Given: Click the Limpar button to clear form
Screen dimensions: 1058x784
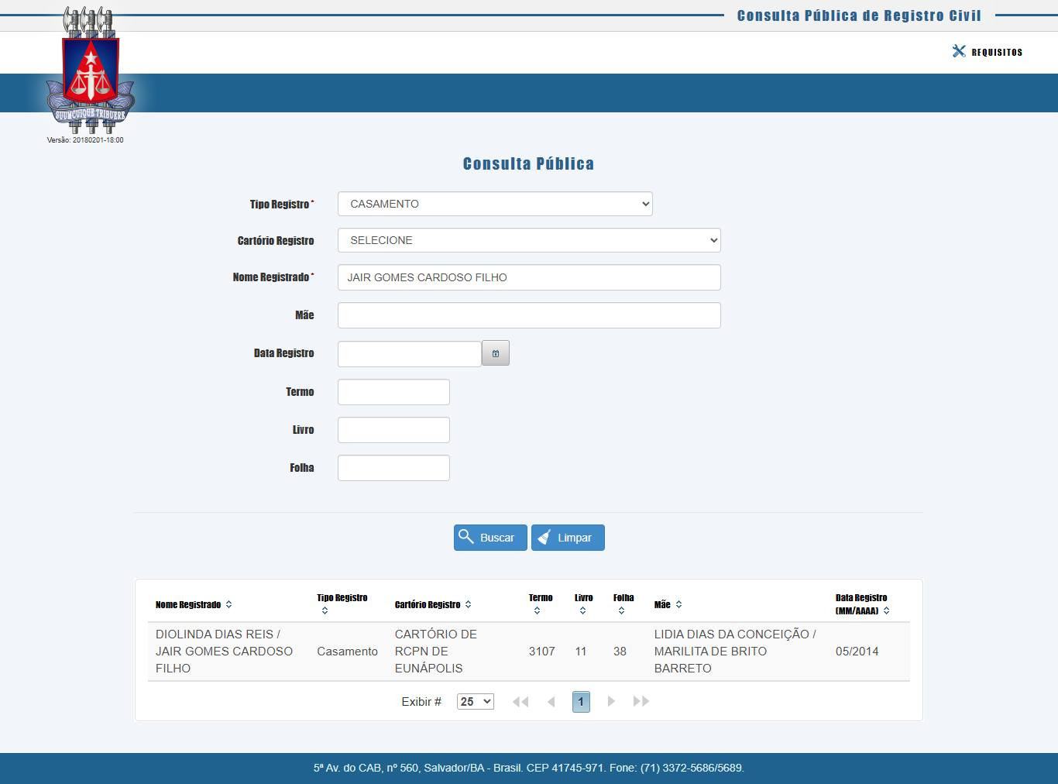Looking at the screenshot, I should (x=568, y=538).
